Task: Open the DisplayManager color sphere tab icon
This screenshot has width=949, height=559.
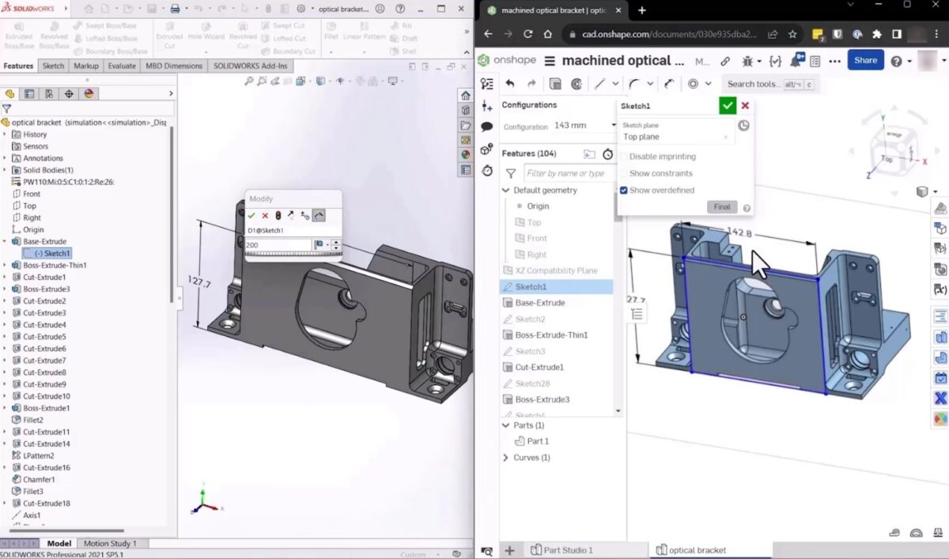Action: [89, 93]
